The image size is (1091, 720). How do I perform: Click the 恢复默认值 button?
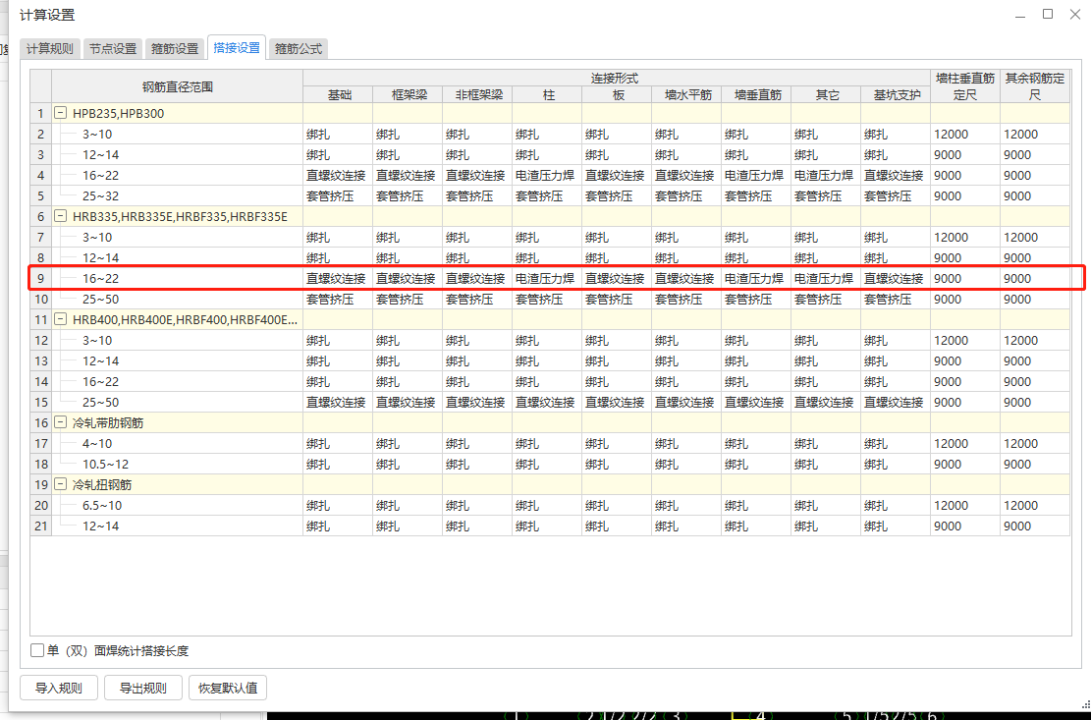pos(228,688)
